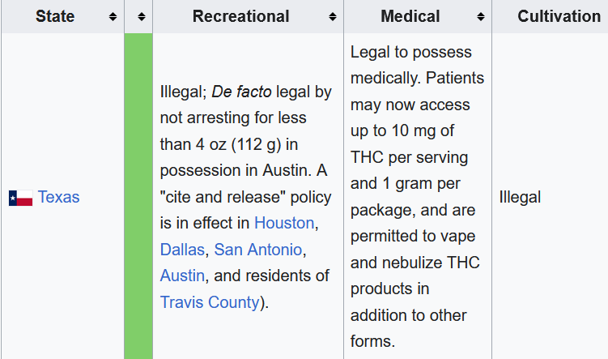Viewport: 608px width, 359px height.
Task: Sort table by Recreational column arrows
Action: [332, 17]
